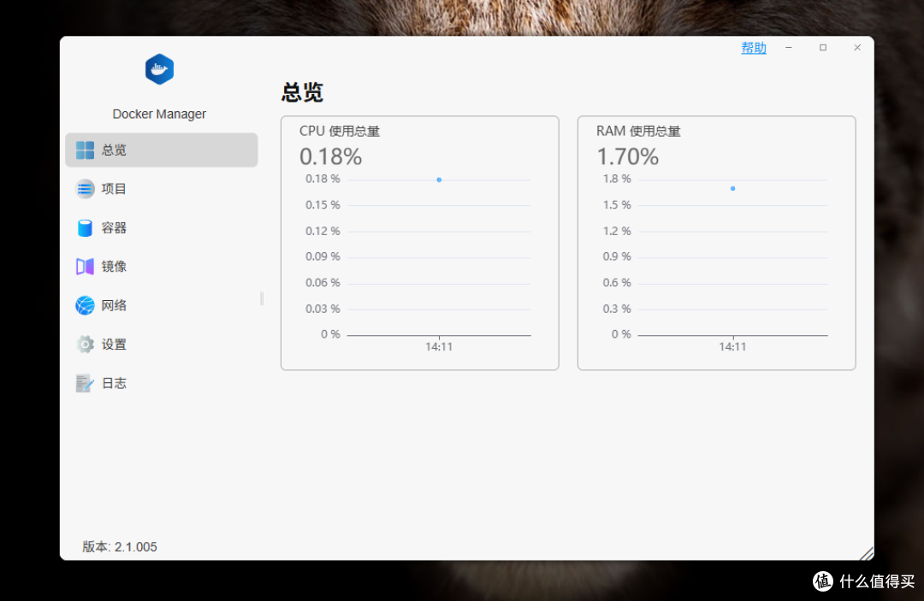Click the 0.09 % CPU axis label
This screenshot has height=601, width=924.
coord(323,256)
